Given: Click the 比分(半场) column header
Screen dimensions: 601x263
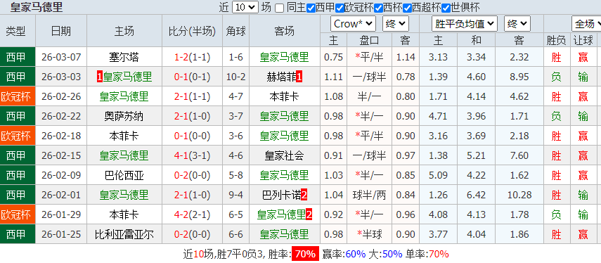Looking at the screenshot, I should [x=192, y=31].
